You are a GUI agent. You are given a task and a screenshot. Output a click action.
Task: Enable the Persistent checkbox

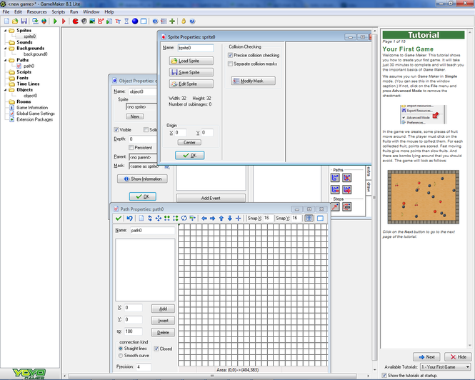pyautogui.click(x=131, y=148)
